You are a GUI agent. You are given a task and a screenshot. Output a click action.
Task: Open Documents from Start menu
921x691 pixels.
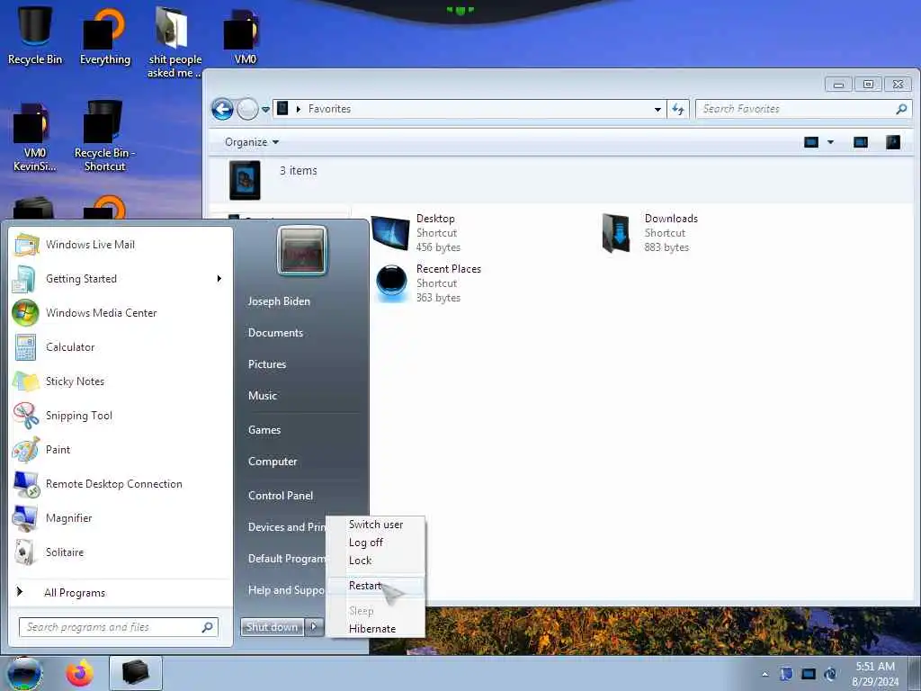tap(275, 333)
